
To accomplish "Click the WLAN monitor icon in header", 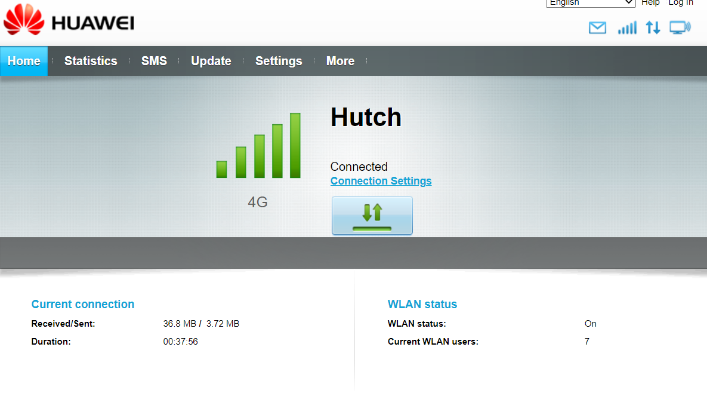I will (x=680, y=27).
